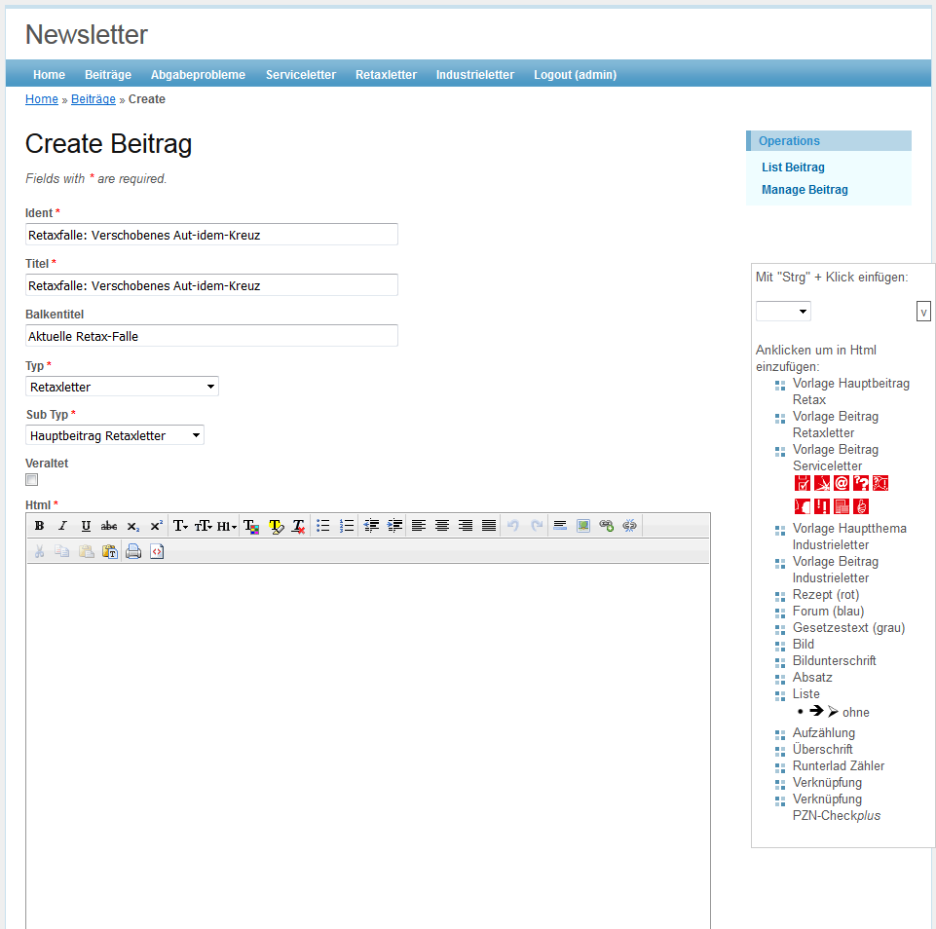The image size is (936, 929).
Task: Insert the Rezept (rot) template
Action: tap(825, 595)
